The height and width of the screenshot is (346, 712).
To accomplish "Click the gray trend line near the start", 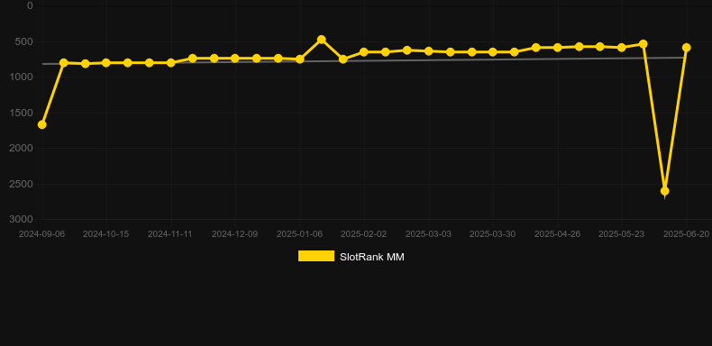I will 50,64.
